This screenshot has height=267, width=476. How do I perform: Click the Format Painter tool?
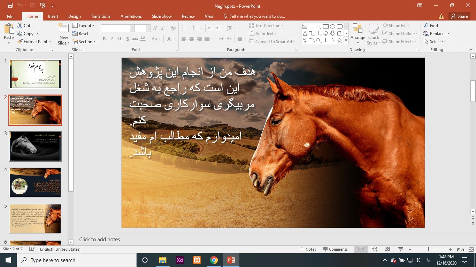click(x=34, y=42)
